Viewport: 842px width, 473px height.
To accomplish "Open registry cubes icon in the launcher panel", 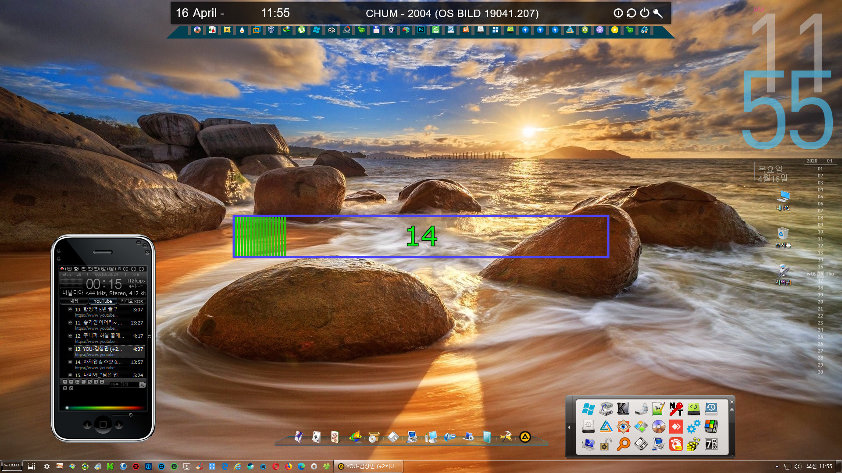I will 693,444.
